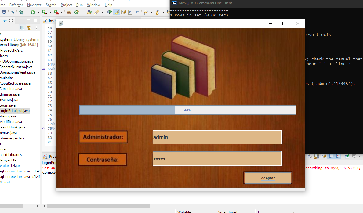Toggle Block Selection Mode icon
This screenshot has width=363, height=213.
(130, 12)
